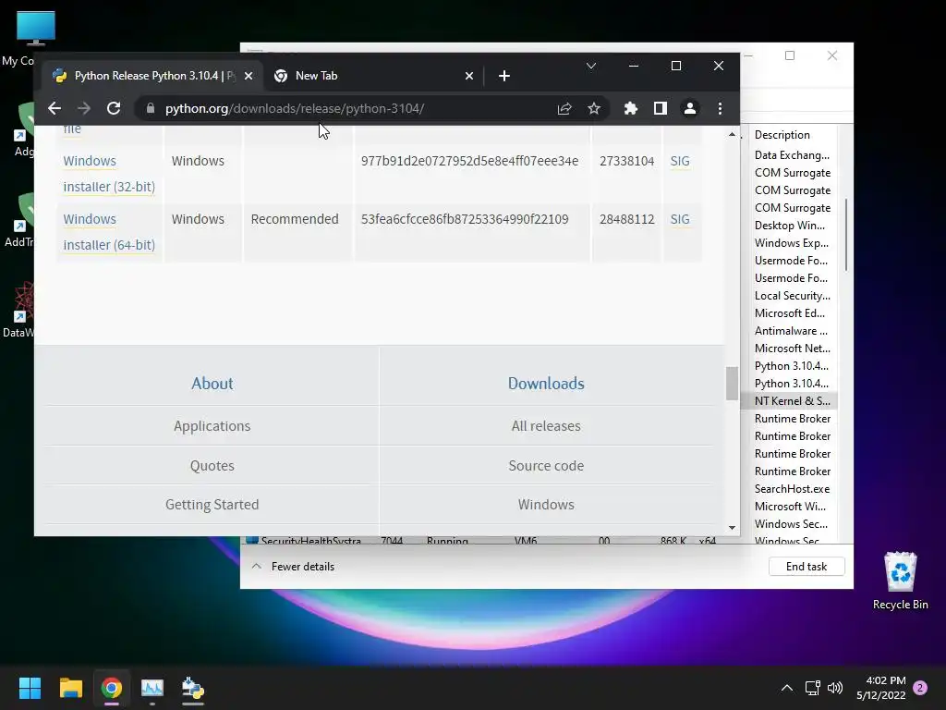The width and height of the screenshot is (946, 710).
Task: Open the Windows footer link
Action: [x=546, y=504]
